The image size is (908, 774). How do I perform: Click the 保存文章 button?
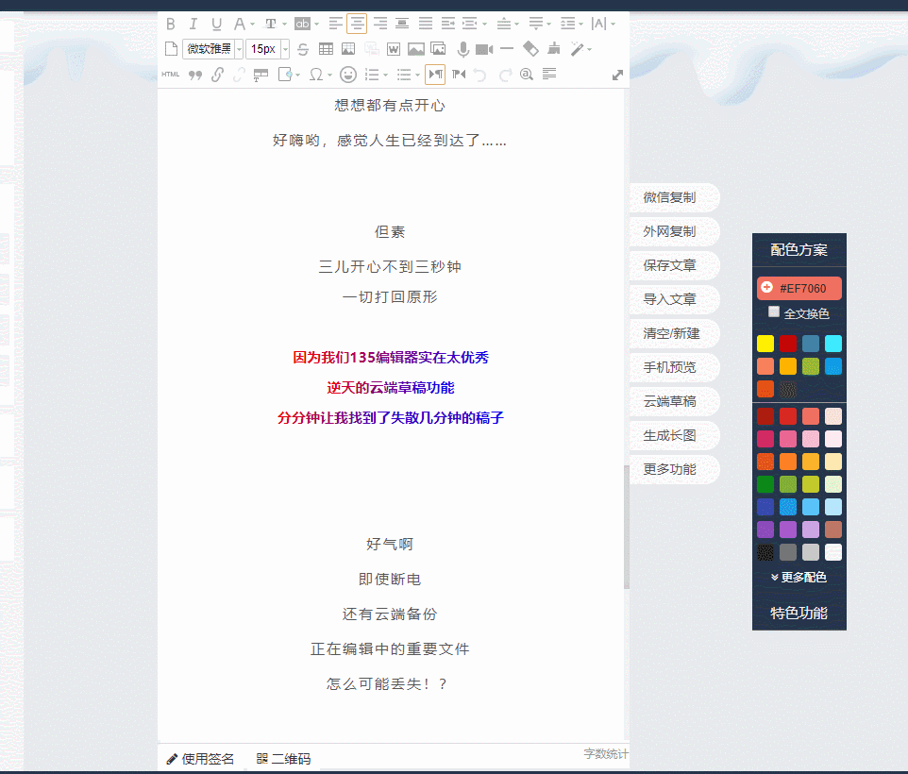coord(670,265)
